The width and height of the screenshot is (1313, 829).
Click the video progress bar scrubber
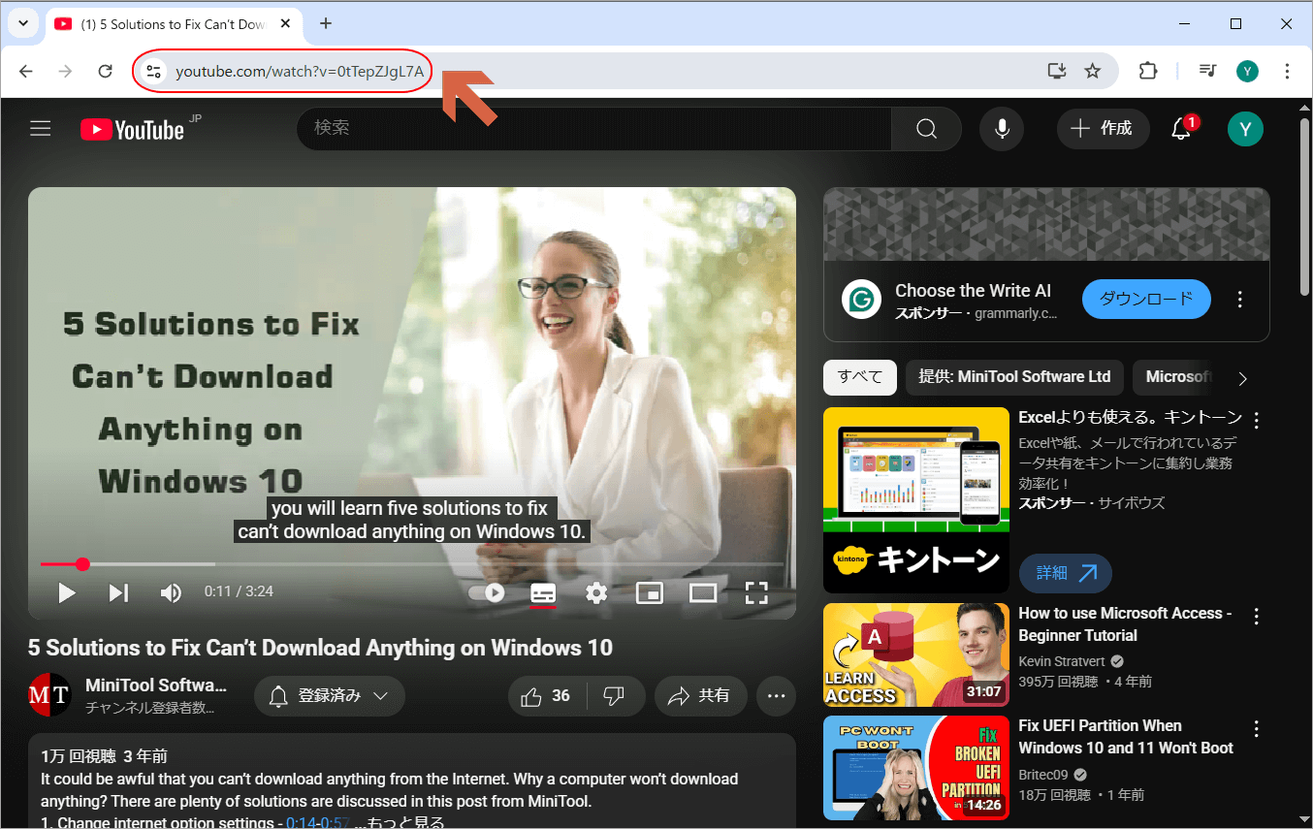pyautogui.click(x=83, y=564)
